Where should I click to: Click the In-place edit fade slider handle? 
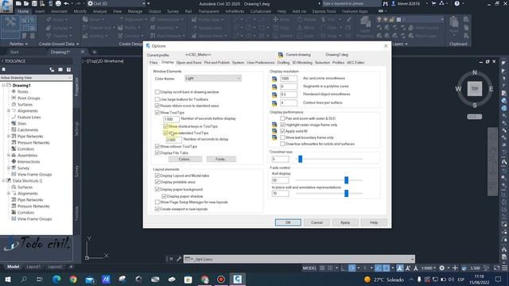coord(347,194)
